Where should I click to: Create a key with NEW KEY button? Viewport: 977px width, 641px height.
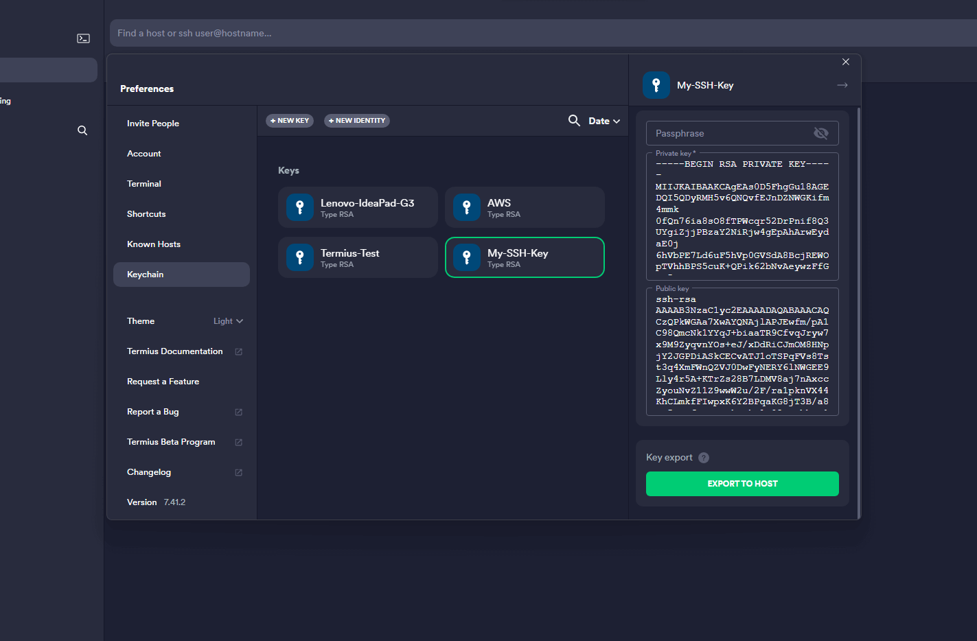(x=289, y=121)
